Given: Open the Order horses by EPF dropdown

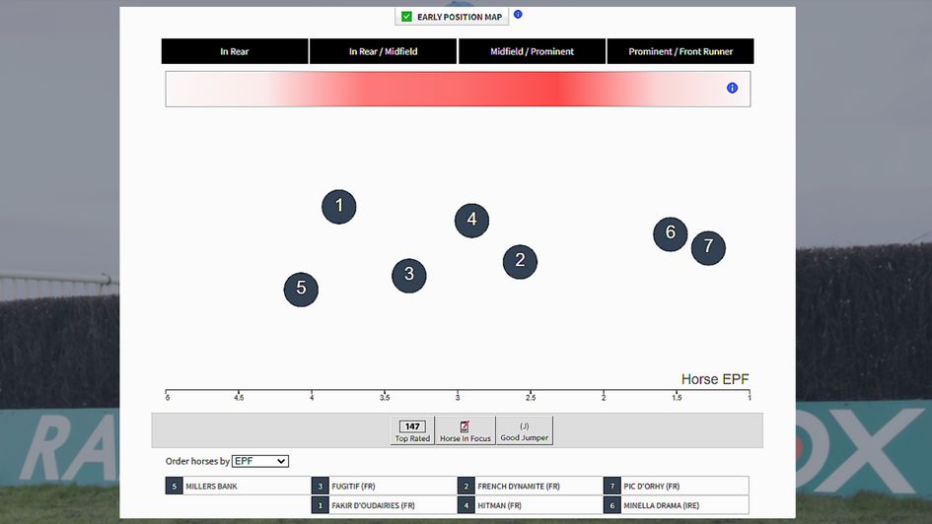Looking at the screenshot, I should tap(260, 461).
